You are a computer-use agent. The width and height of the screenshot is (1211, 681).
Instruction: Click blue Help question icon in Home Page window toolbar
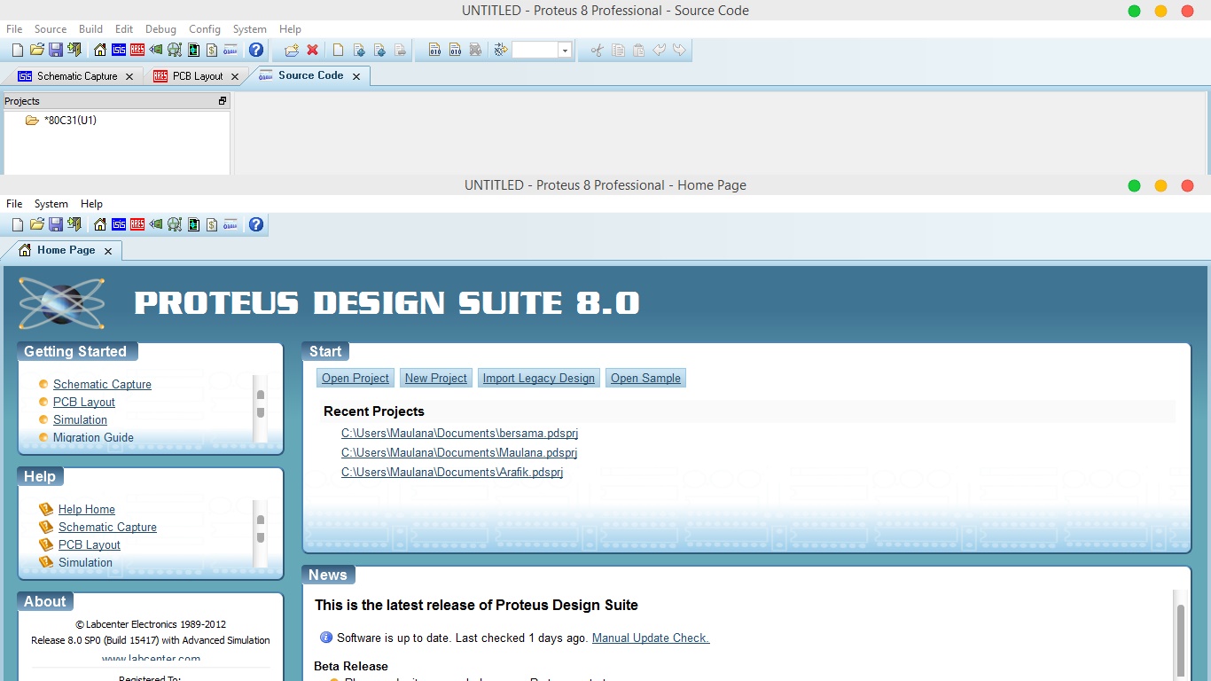(x=256, y=224)
